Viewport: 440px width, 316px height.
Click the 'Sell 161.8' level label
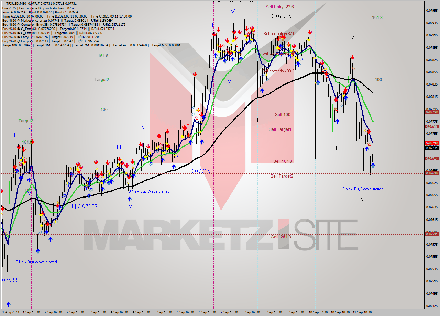click(283, 161)
